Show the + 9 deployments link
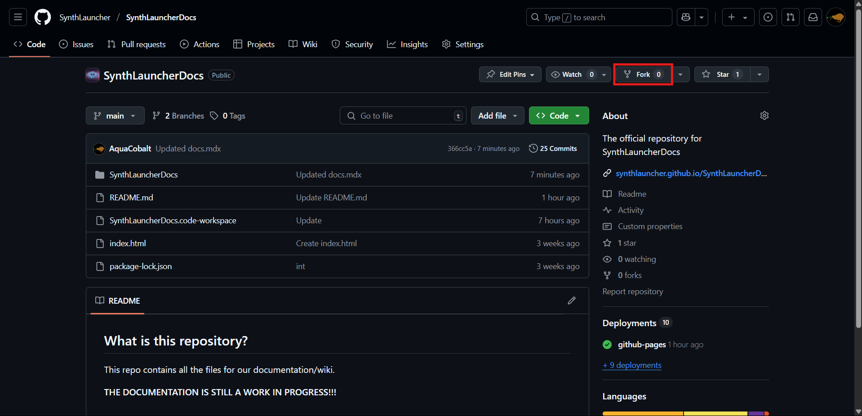The width and height of the screenshot is (862, 416). pyautogui.click(x=632, y=365)
